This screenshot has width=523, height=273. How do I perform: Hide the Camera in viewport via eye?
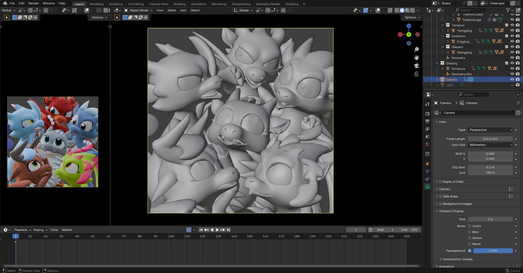[512, 79]
